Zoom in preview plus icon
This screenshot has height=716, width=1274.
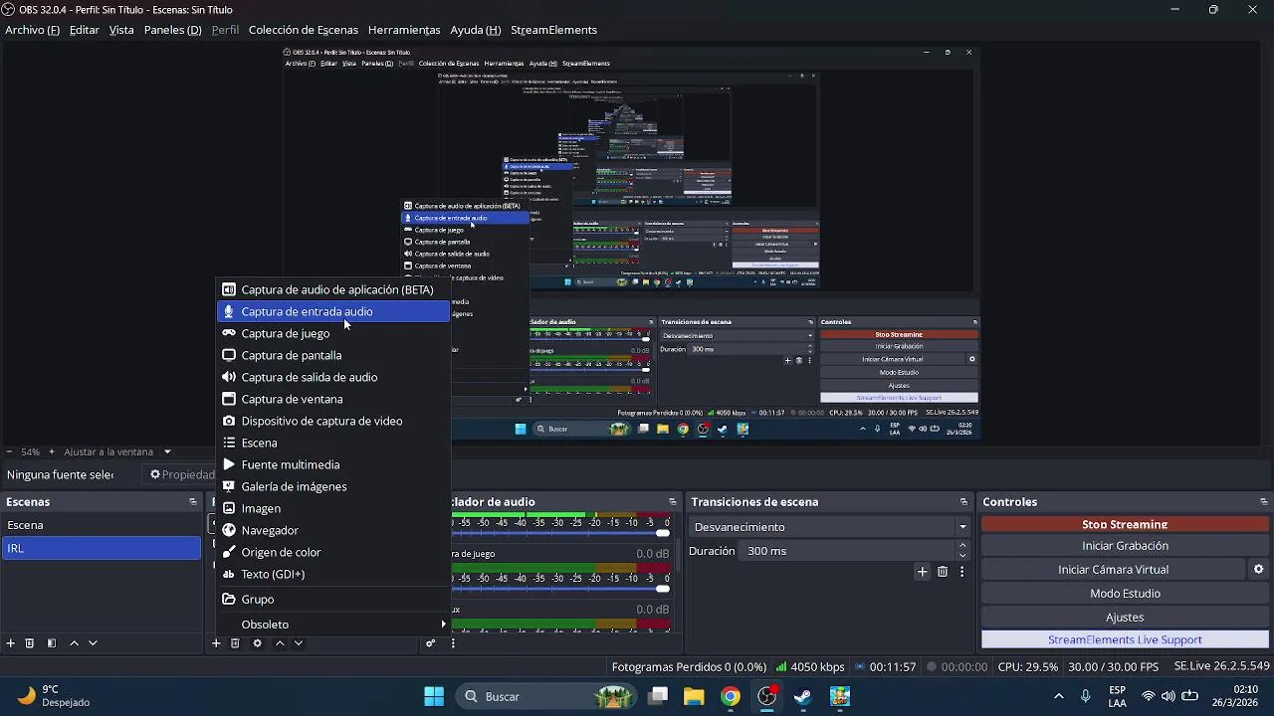click(x=52, y=451)
